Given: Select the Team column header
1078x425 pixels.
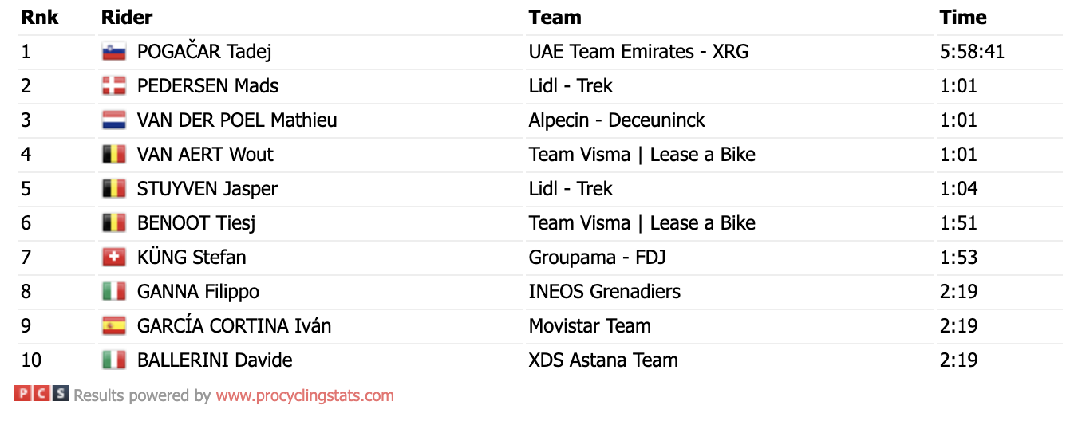Looking at the screenshot, I should point(555,17).
